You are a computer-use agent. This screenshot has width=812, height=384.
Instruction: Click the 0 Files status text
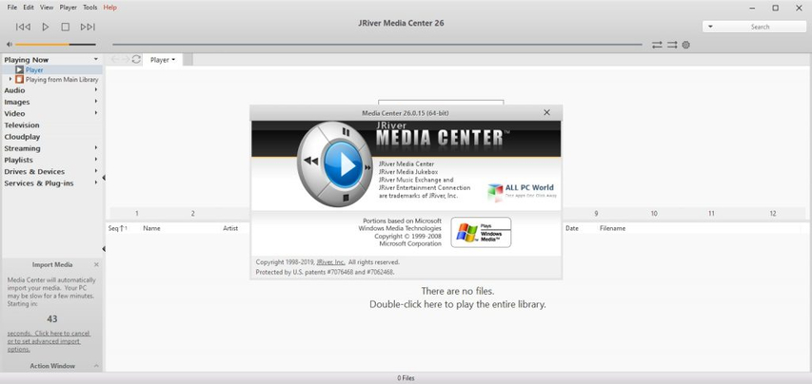point(406,378)
